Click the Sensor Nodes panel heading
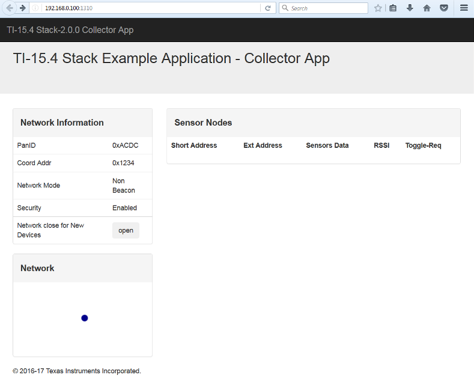 tap(203, 123)
